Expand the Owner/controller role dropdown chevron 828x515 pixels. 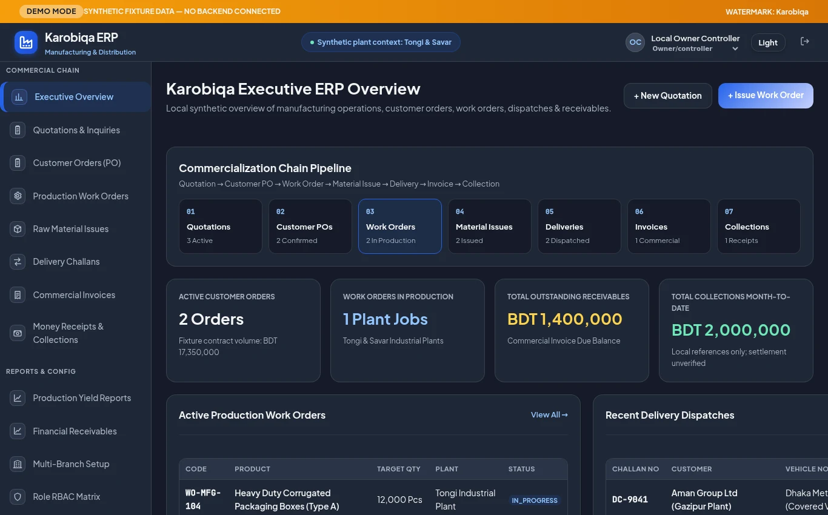[735, 49]
